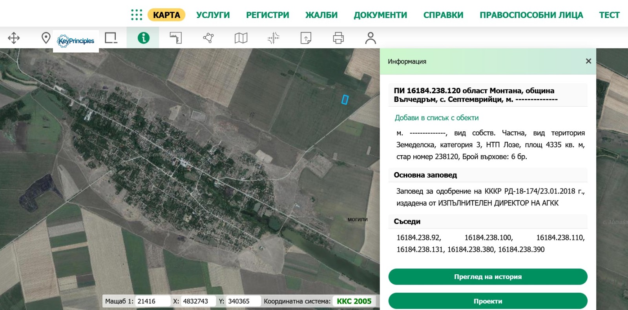This screenshot has width=628, height=310.
Task: Open the apps grid menu icon
Action: pos(137,15)
